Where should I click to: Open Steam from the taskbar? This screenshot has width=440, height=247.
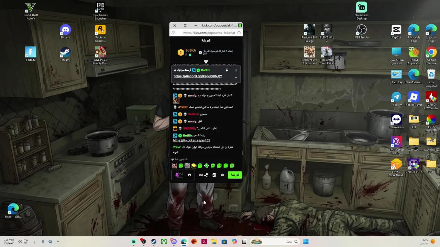(x=154, y=242)
